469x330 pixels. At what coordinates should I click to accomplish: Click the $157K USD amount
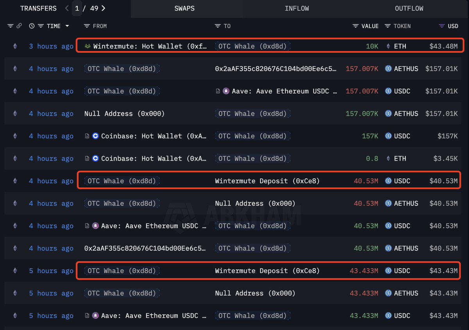pos(448,136)
